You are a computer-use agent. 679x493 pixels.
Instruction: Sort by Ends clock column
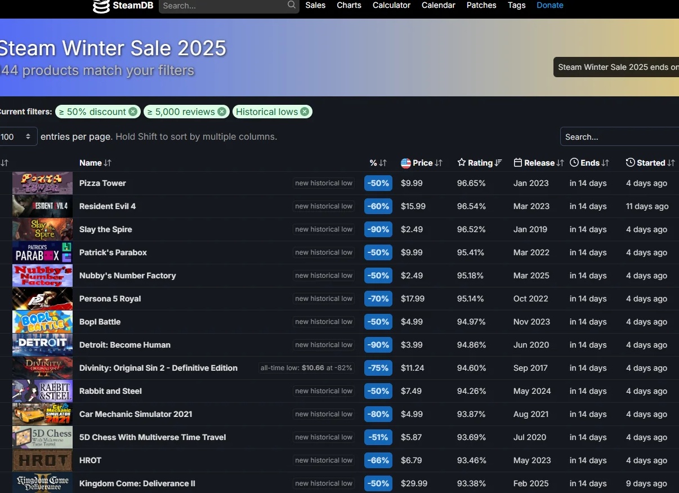589,163
